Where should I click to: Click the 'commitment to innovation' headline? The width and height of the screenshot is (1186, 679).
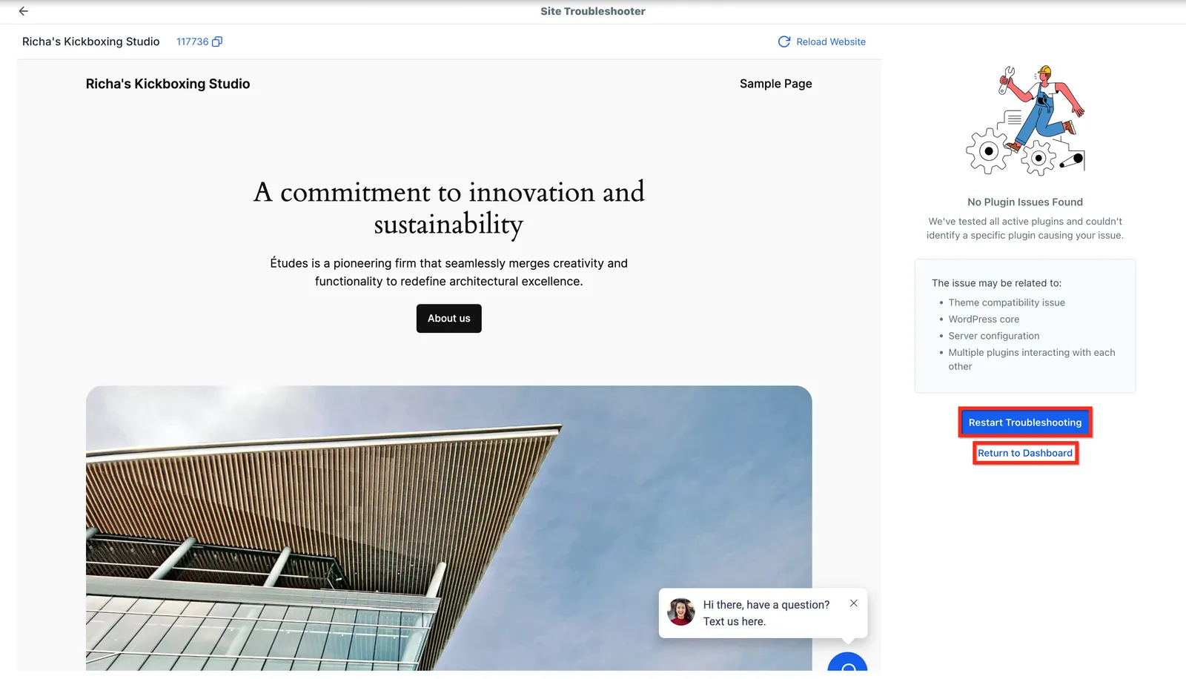point(448,208)
